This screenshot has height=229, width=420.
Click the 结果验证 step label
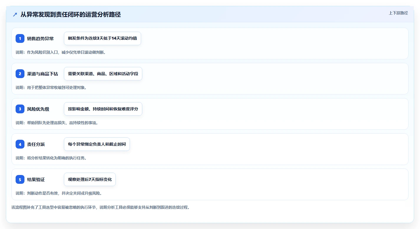point(36,179)
